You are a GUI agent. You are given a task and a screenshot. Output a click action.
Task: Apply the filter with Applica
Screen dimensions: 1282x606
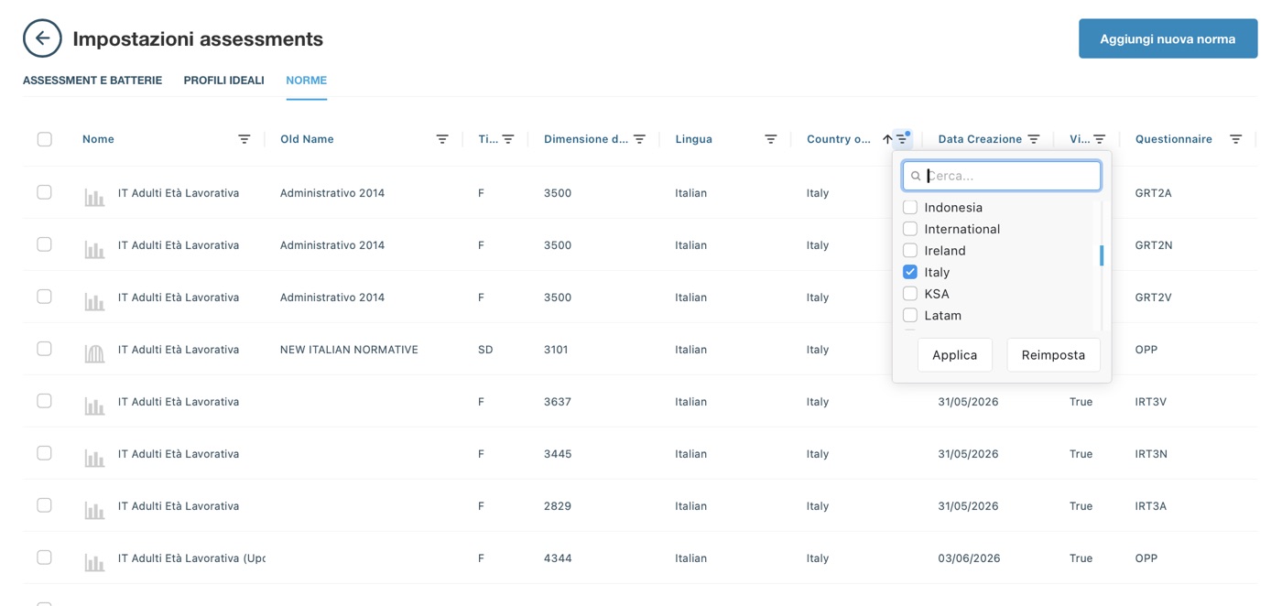tap(955, 355)
